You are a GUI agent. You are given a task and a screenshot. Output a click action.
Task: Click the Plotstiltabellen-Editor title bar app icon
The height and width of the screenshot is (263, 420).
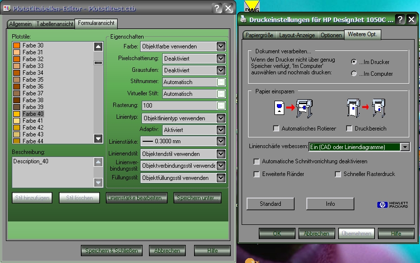(x=7, y=8)
